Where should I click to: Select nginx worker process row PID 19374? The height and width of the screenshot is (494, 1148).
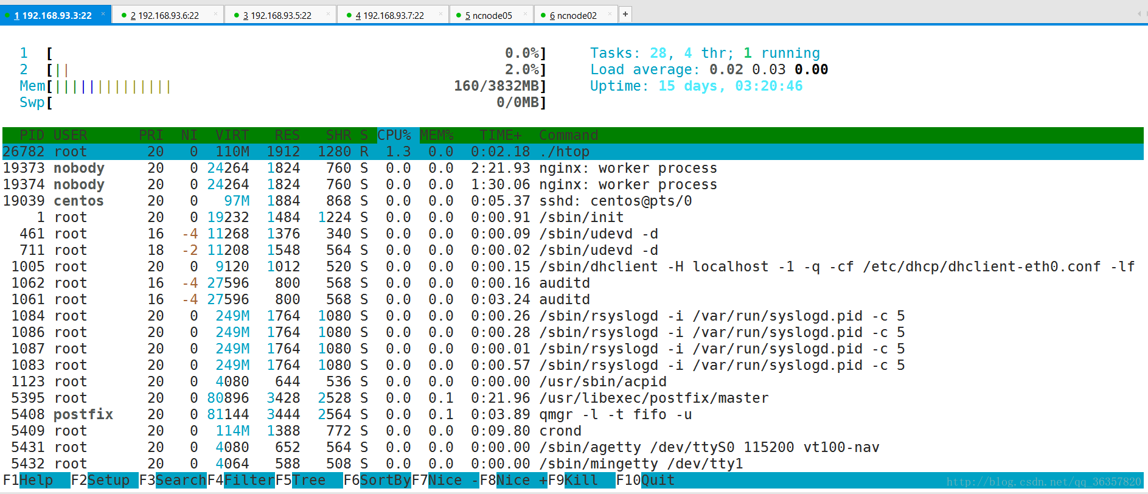click(573, 184)
